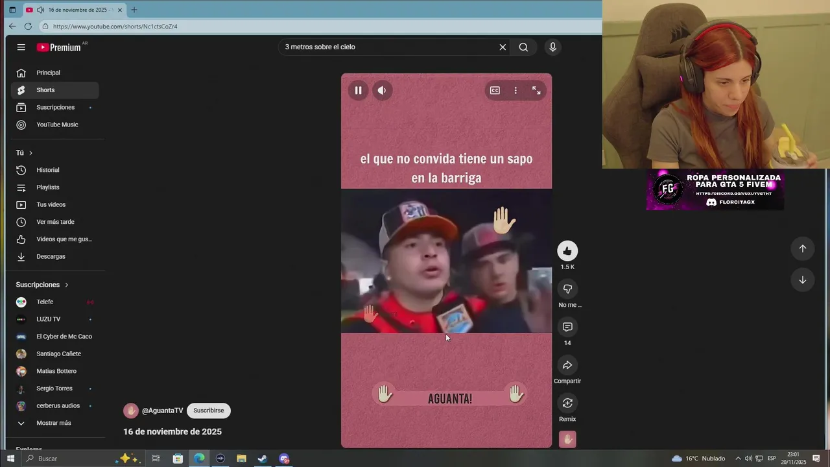The image size is (830, 467).
Task: Mute the Short's volume
Action: 382,90
